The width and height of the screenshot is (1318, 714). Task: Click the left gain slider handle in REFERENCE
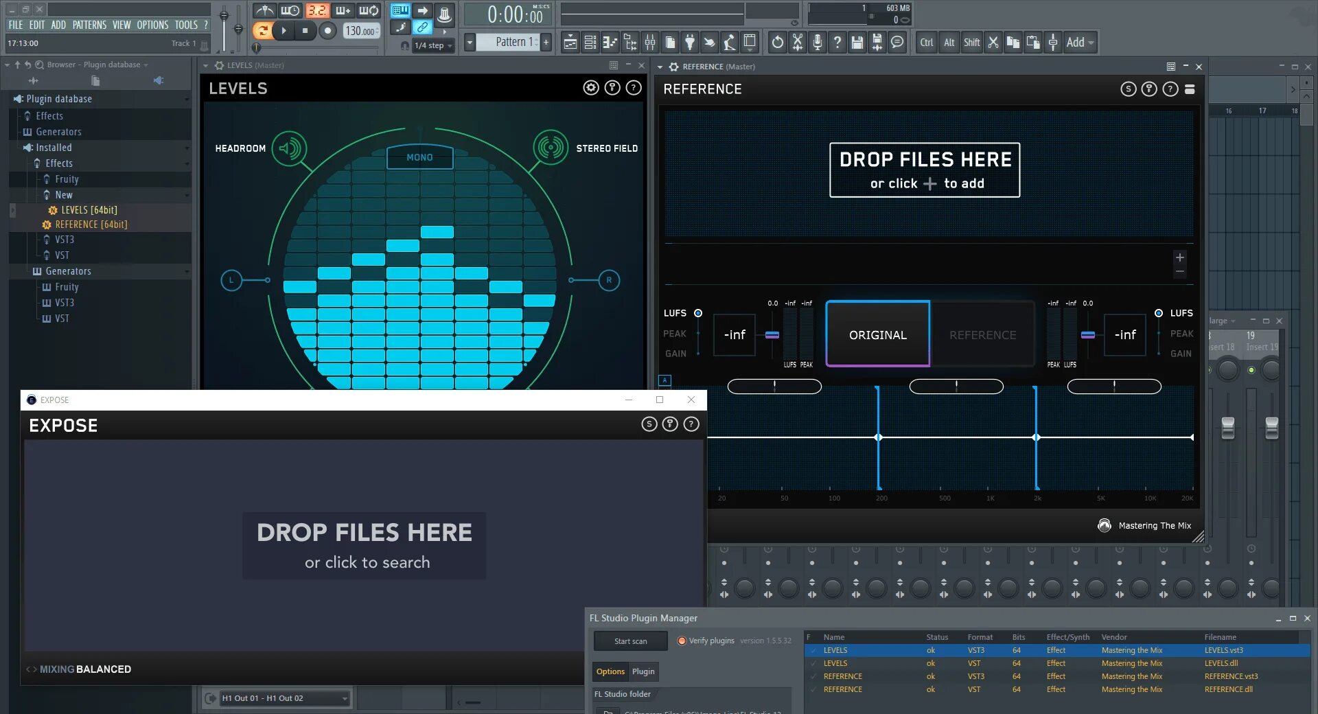point(772,335)
